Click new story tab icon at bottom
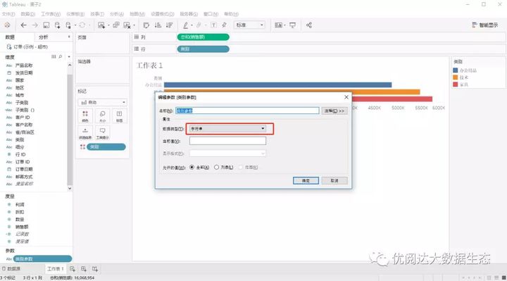This screenshot has width=507, height=281. pos(95,269)
